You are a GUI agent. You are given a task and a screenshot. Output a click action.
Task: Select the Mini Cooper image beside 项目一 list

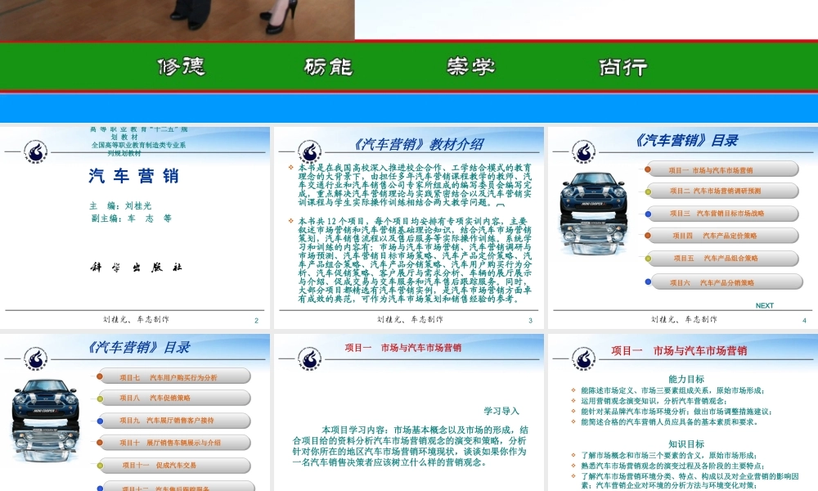[x=592, y=214]
